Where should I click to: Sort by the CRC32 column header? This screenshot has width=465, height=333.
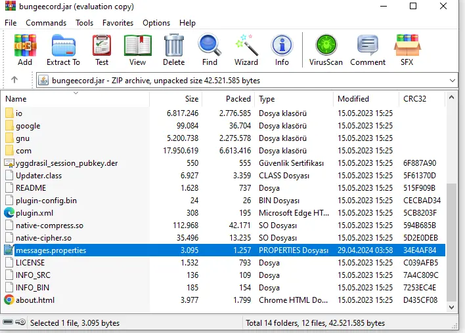pyautogui.click(x=422, y=99)
